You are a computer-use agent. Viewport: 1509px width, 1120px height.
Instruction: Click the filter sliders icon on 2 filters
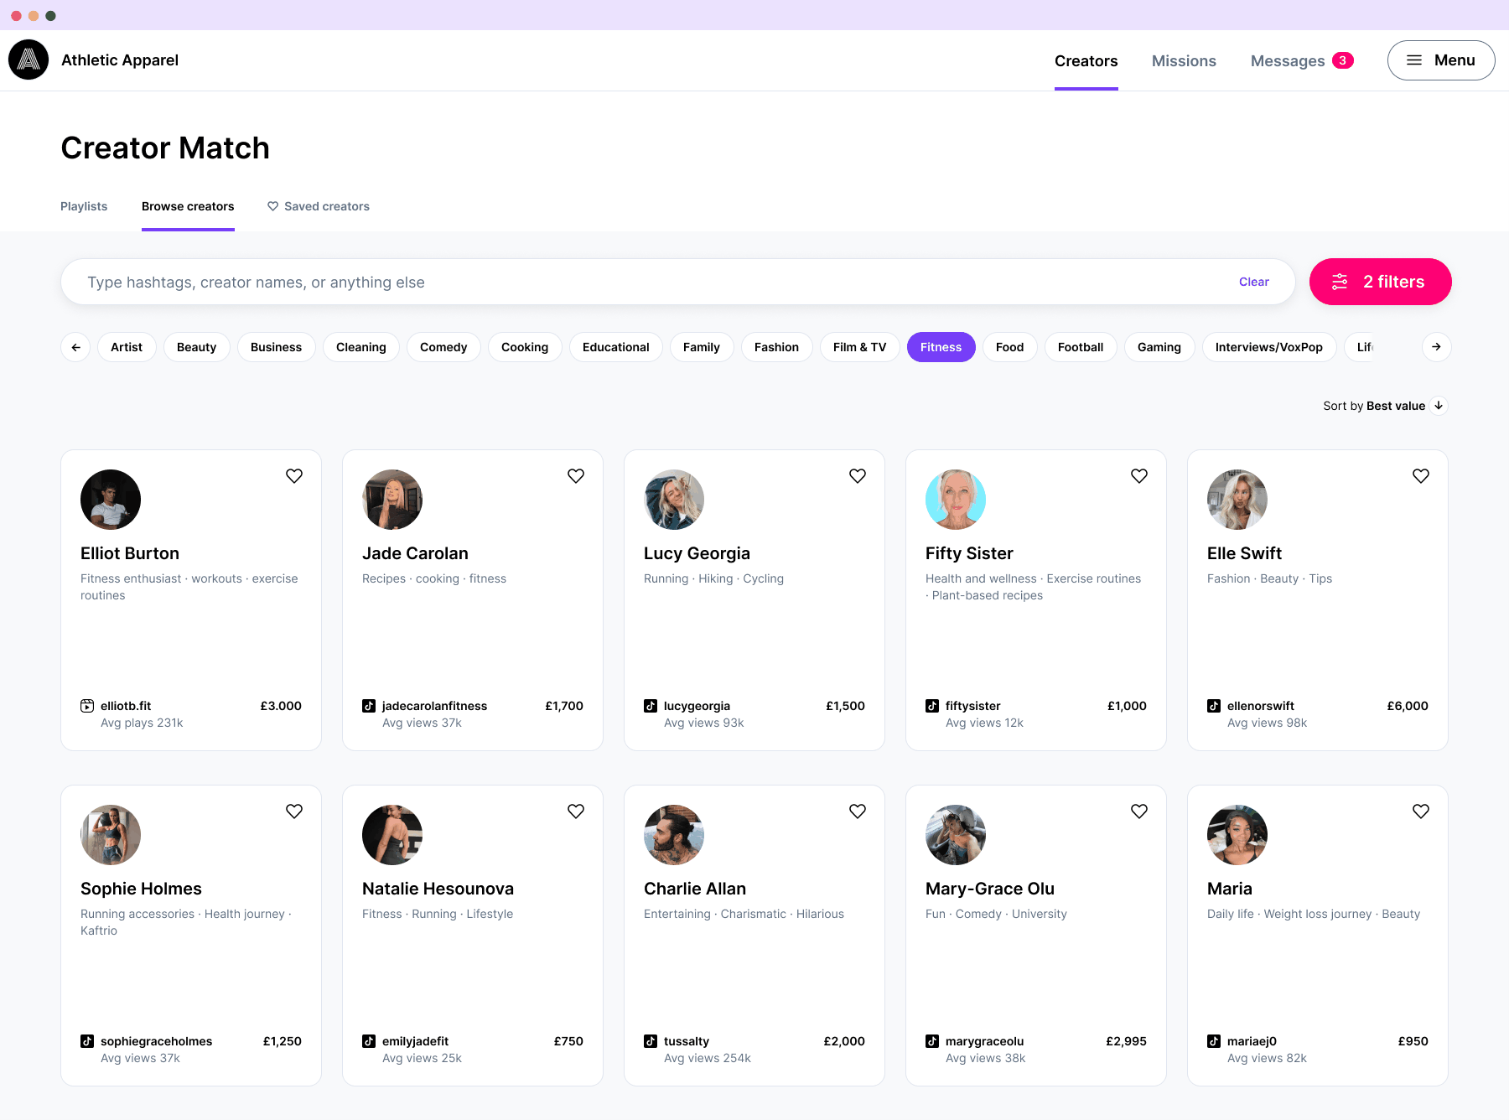click(x=1340, y=282)
